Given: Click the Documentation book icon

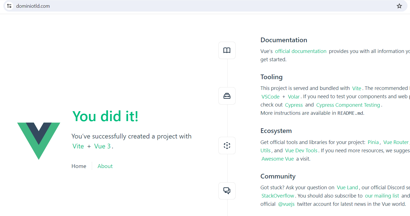Looking at the screenshot, I should [227, 50].
